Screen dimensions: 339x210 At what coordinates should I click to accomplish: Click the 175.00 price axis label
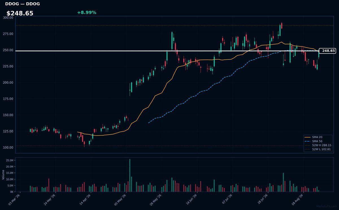[x=8, y=99]
